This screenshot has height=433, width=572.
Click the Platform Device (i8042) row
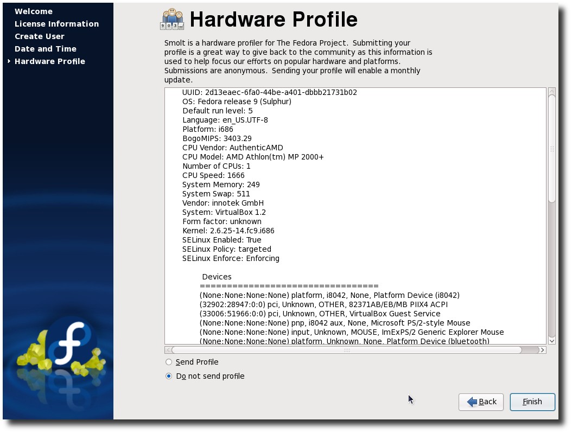tap(329, 295)
